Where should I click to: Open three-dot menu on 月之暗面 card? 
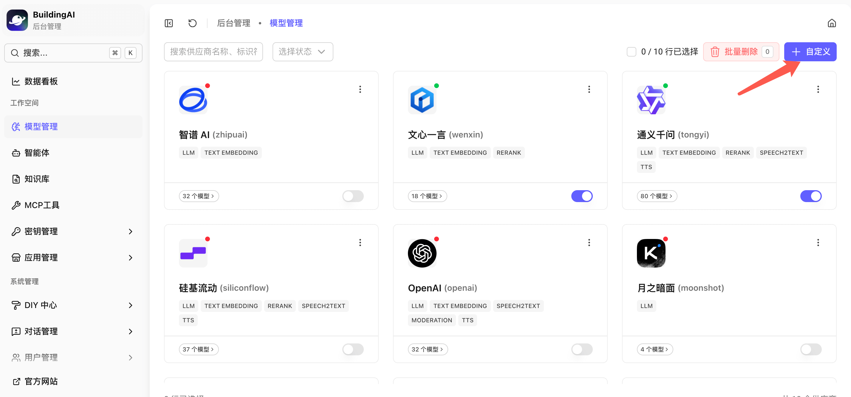pyautogui.click(x=818, y=243)
